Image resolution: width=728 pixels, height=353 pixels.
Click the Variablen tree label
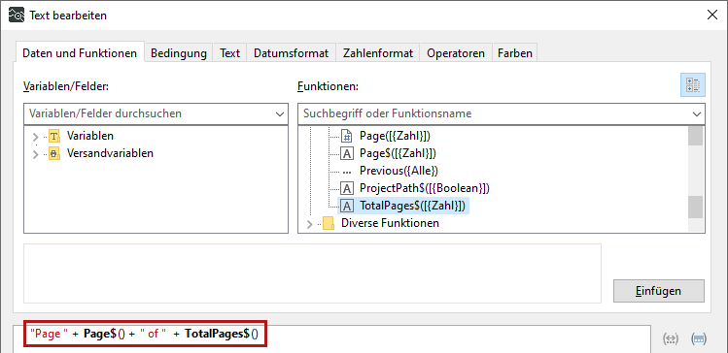tap(90, 136)
